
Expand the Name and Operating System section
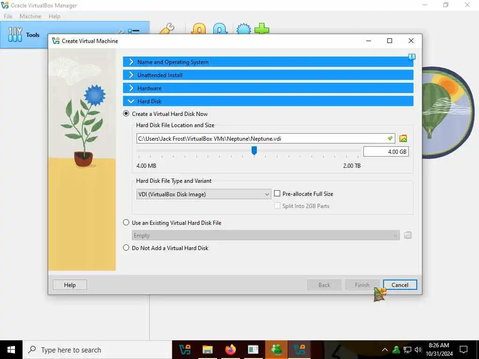point(268,62)
